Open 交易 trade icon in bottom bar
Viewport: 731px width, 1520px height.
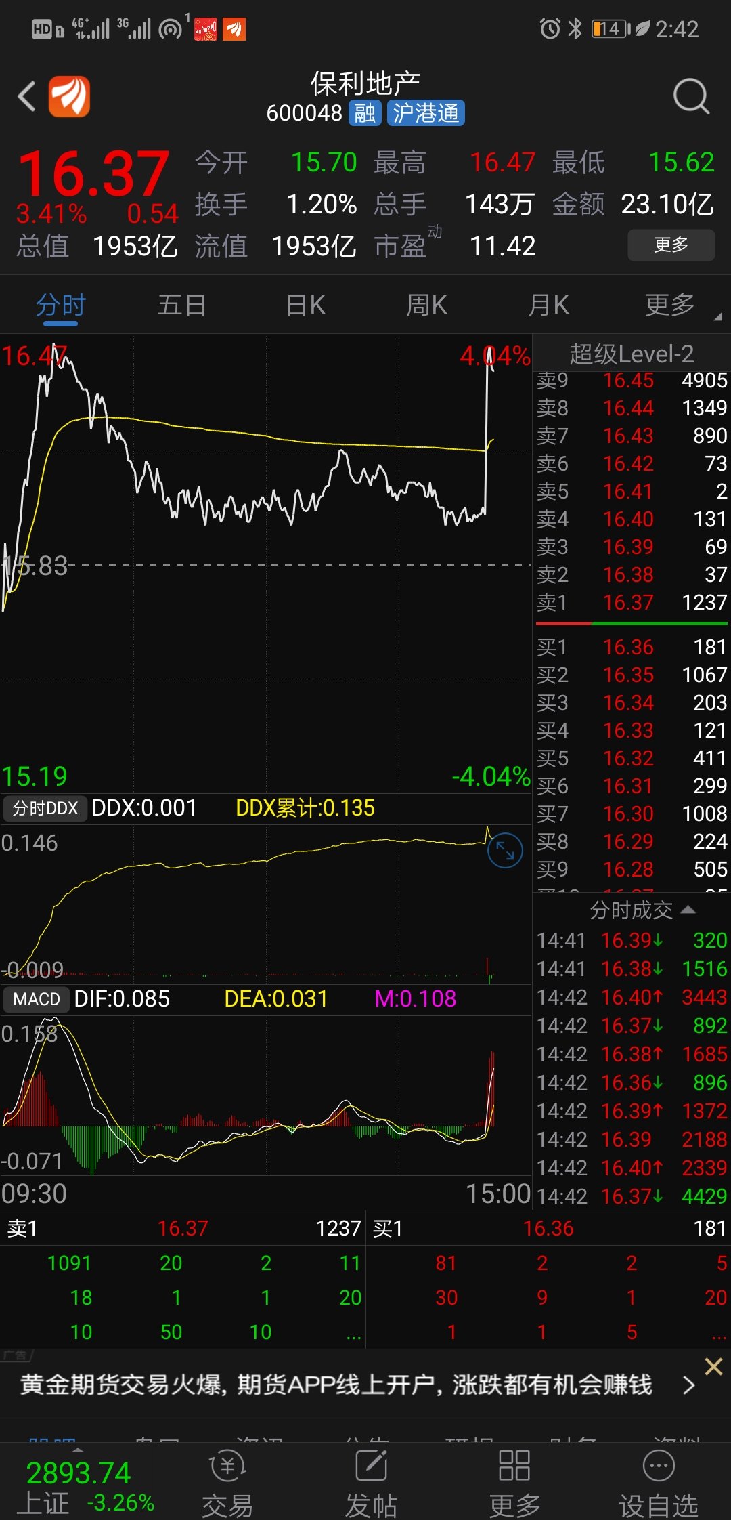click(x=227, y=1483)
